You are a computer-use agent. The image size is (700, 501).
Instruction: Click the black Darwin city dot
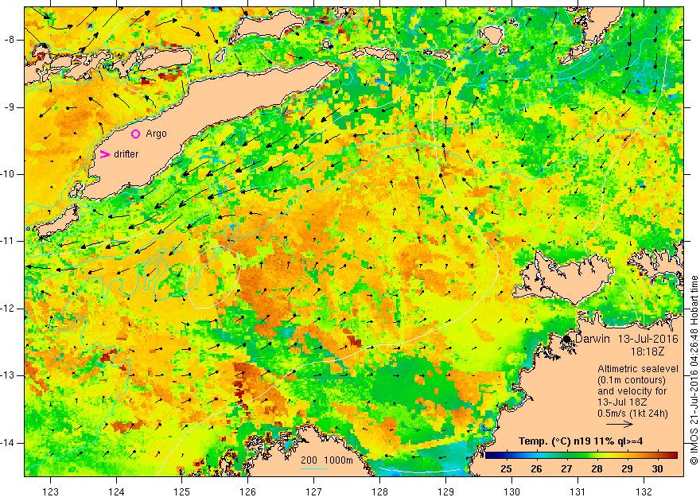(567, 339)
